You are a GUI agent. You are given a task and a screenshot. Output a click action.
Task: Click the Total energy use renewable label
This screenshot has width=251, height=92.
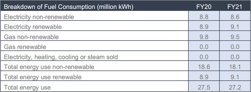click(x=43, y=77)
